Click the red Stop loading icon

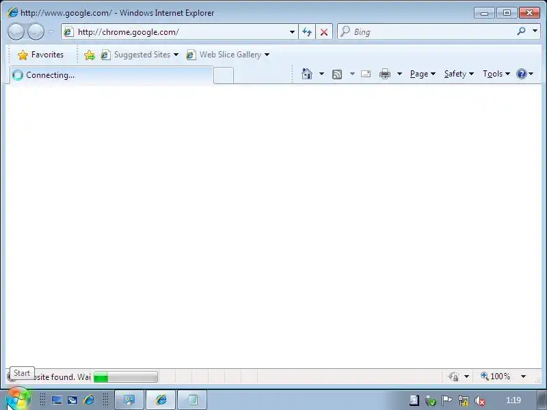[324, 32]
